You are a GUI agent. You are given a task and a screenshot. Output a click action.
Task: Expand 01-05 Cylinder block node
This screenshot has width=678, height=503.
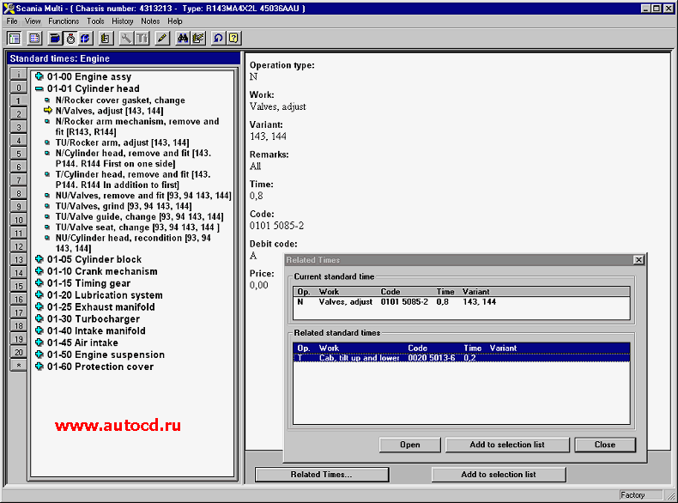point(39,259)
